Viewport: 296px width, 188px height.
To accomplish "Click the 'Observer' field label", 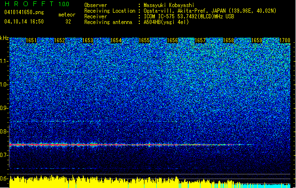I will coord(96,5).
